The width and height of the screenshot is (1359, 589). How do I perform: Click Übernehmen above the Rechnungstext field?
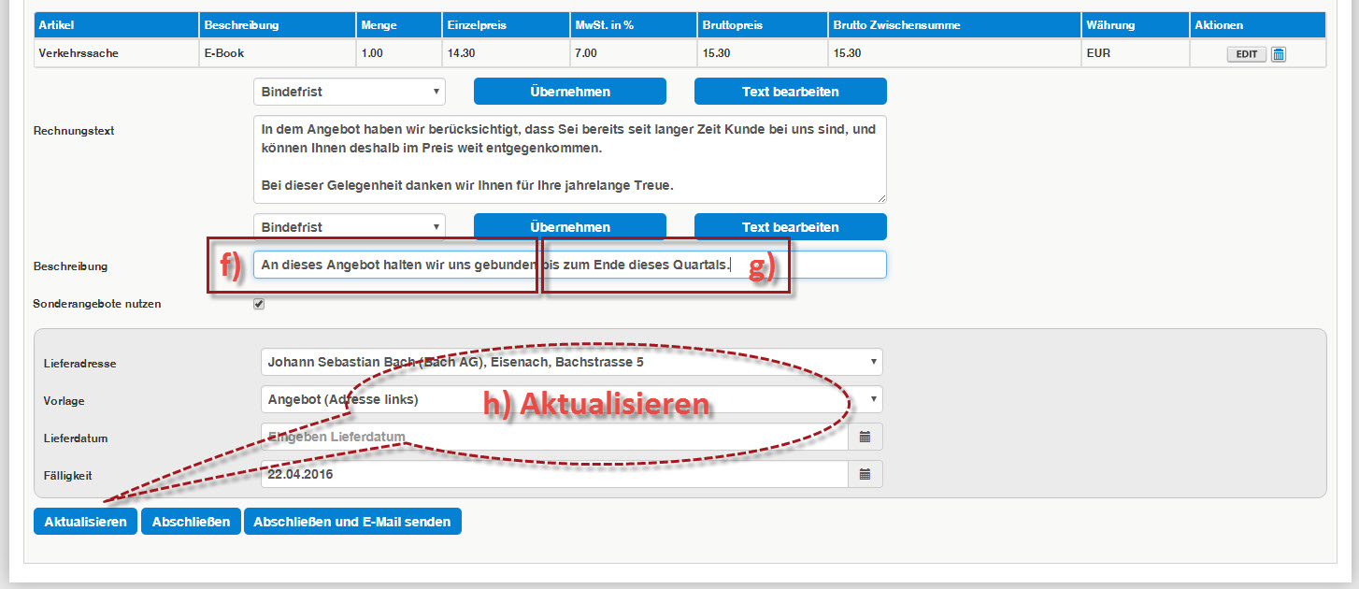pos(570,92)
